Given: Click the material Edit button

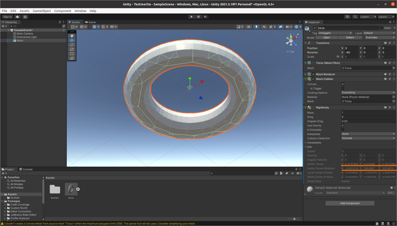Looking at the screenshot, I should (391, 193).
